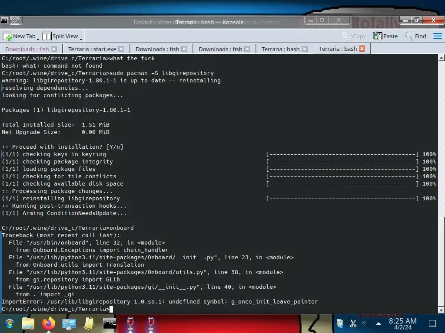The image size is (445, 333).
Task: Click the New Tab toolbar icon
Action: pyautogui.click(x=7, y=36)
